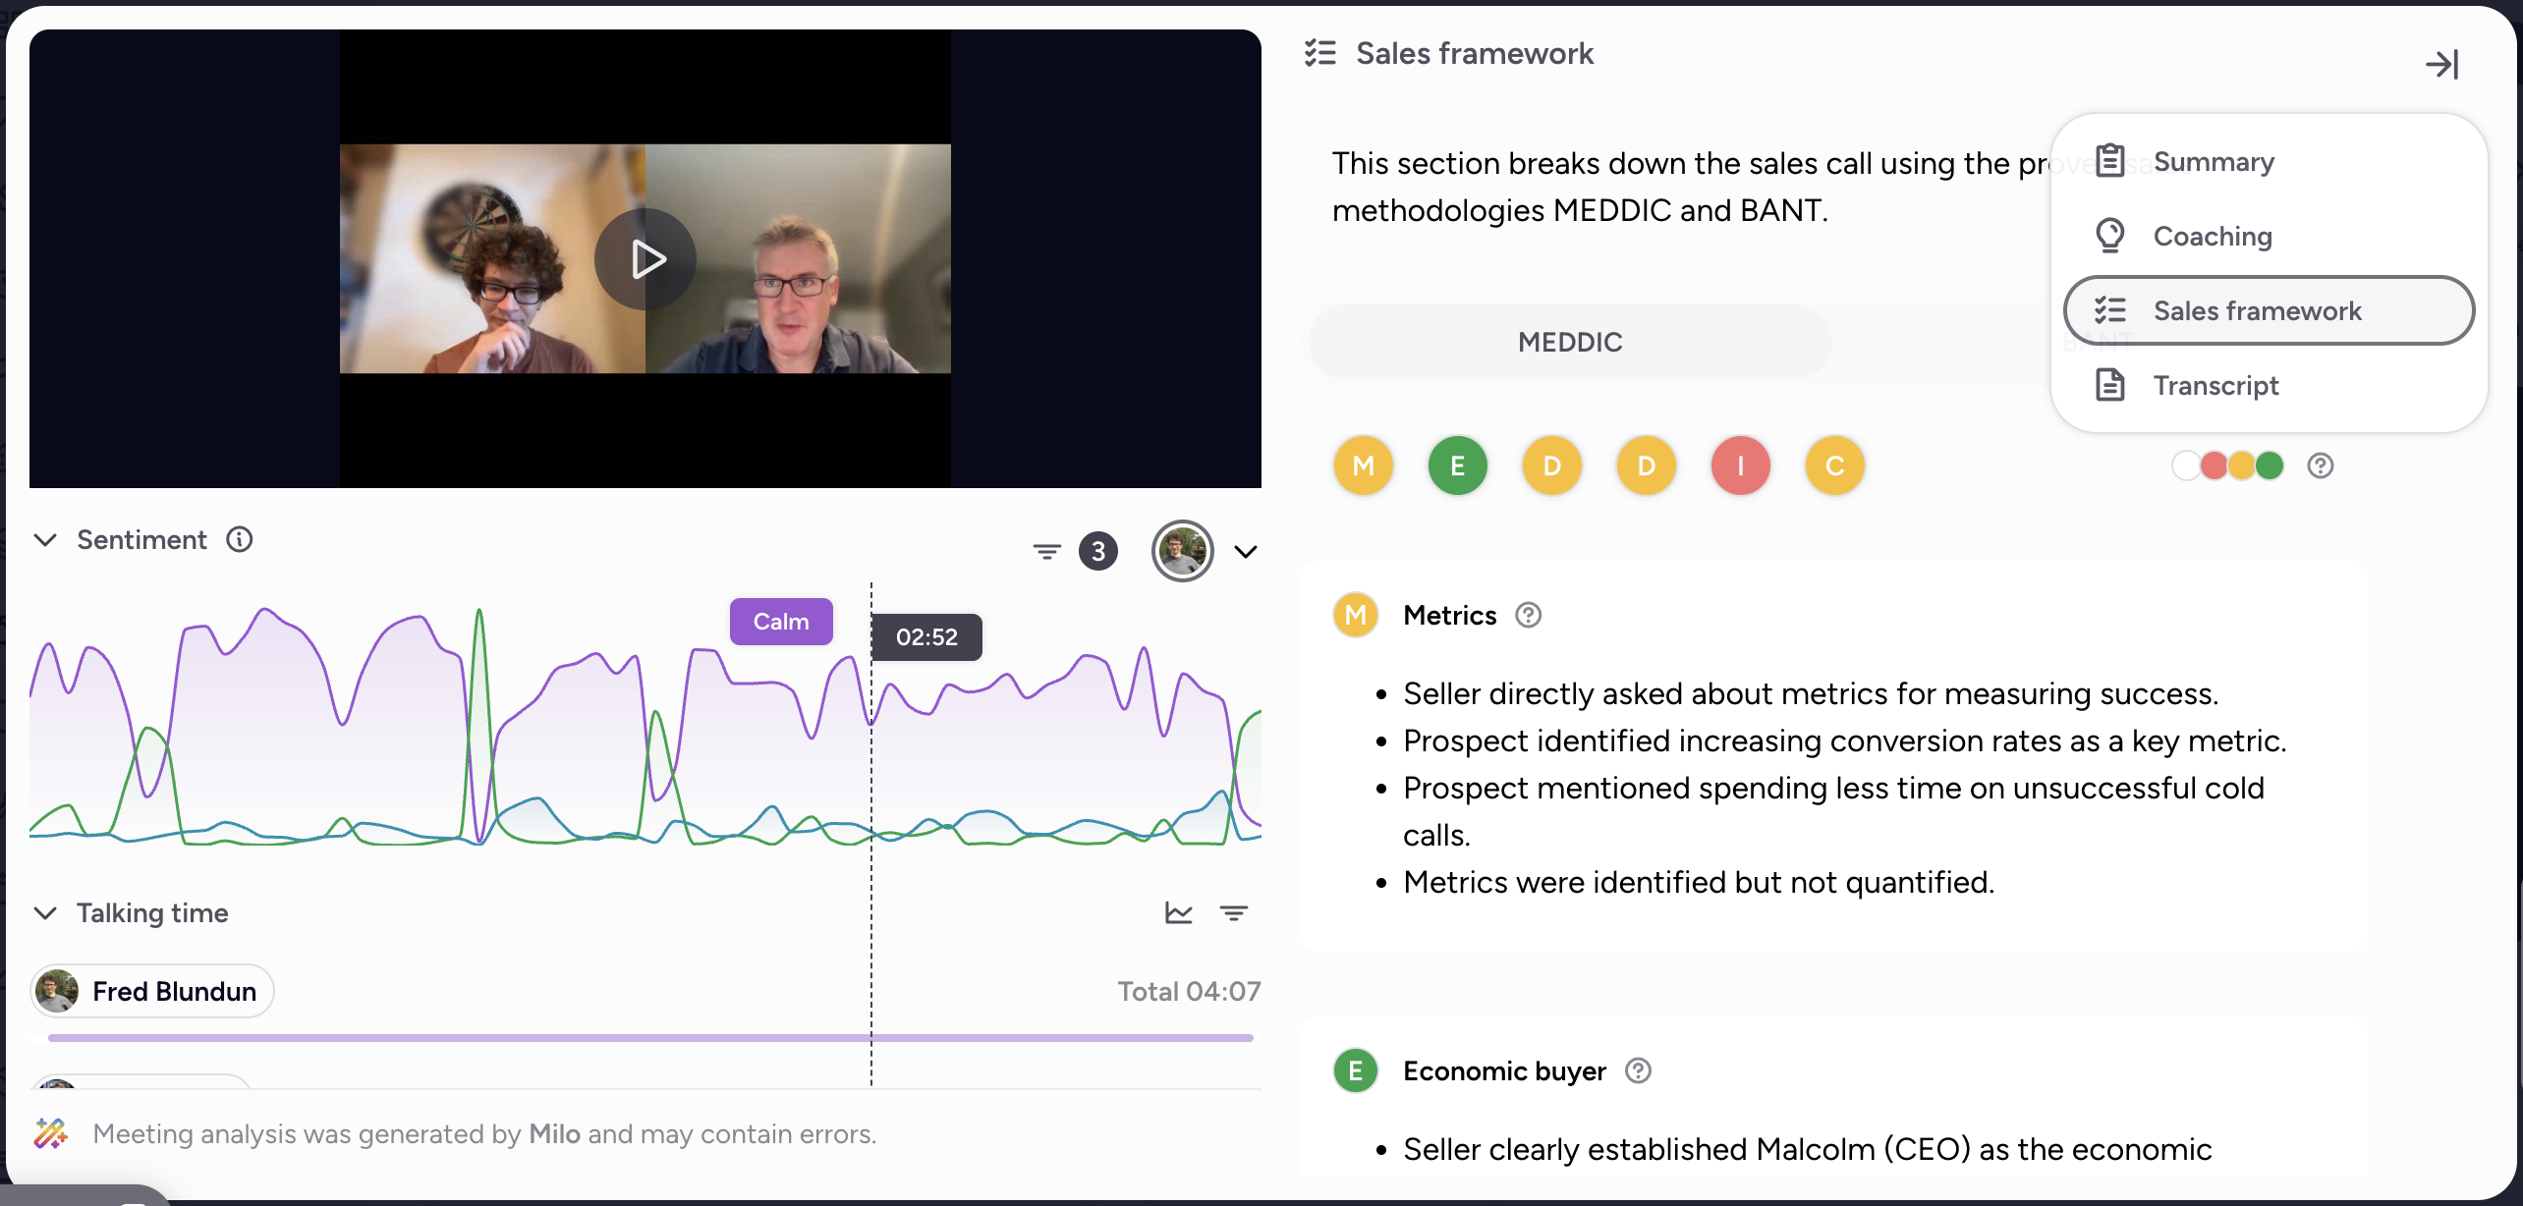Image resolution: width=2523 pixels, height=1206 pixels.
Task: Click help icon next to Metrics
Action: [1528, 615]
